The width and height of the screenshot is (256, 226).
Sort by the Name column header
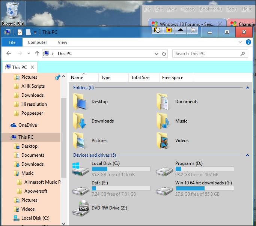tap(84, 78)
